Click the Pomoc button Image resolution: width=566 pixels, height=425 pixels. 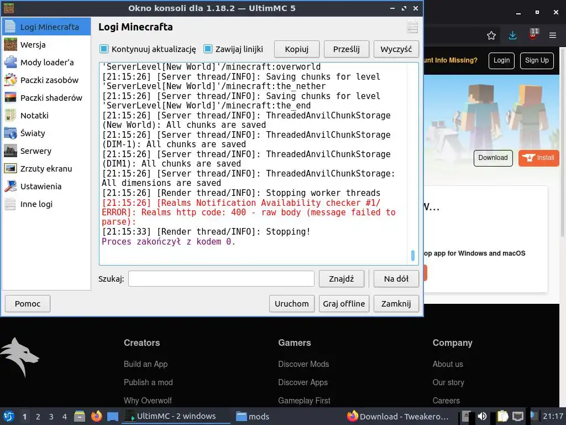pyautogui.click(x=28, y=304)
